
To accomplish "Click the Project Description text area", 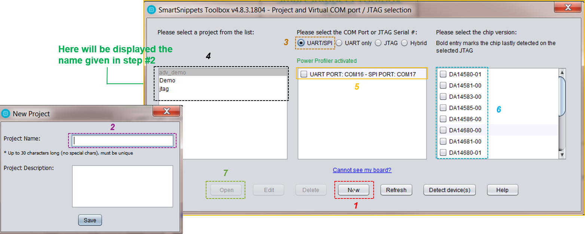I will (122, 186).
